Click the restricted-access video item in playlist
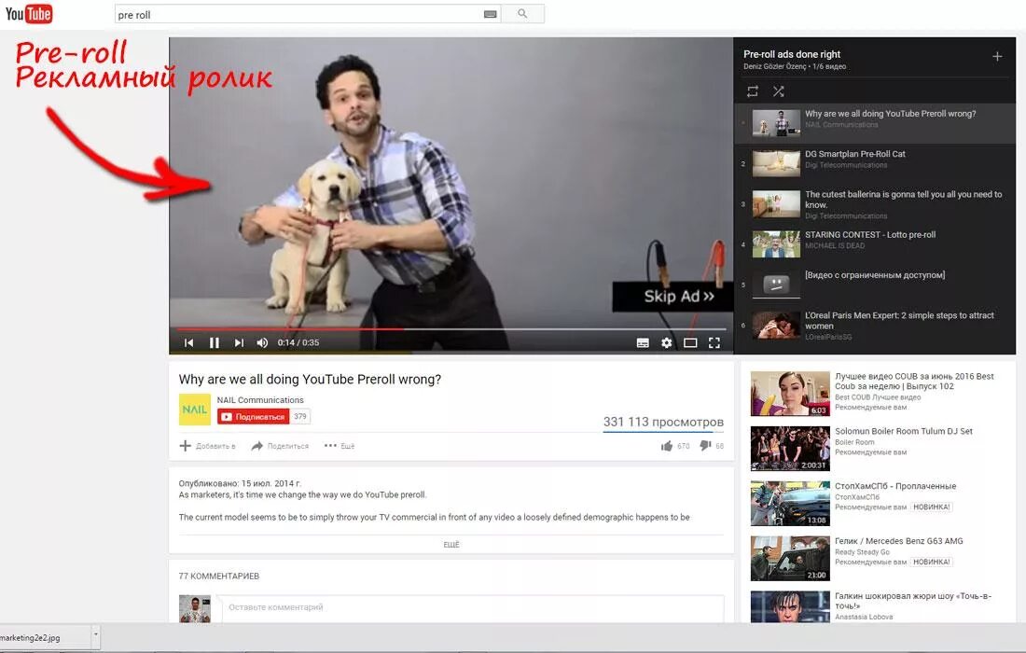Screen dimensions: 1026x653 click(875, 285)
